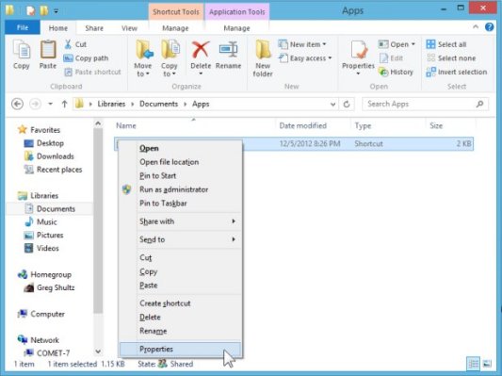The width and height of the screenshot is (502, 376).
Task: Open COMET-7 under Network
Action: point(47,353)
